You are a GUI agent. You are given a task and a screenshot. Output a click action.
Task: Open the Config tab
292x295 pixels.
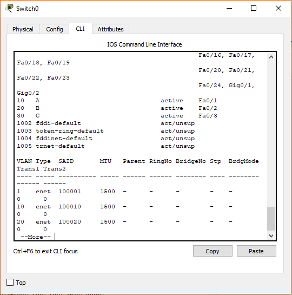click(x=55, y=29)
